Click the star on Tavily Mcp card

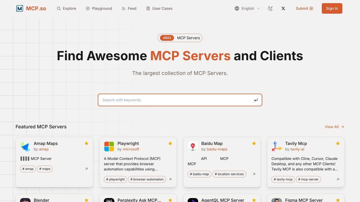tap(338, 143)
